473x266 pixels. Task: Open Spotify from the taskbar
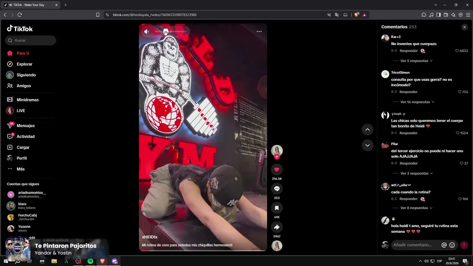[x=90, y=261]
